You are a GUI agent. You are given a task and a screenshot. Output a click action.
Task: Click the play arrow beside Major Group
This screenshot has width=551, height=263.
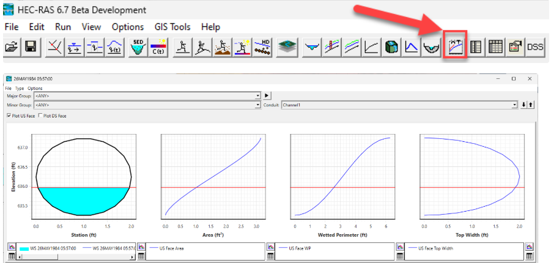coord(267,96)
